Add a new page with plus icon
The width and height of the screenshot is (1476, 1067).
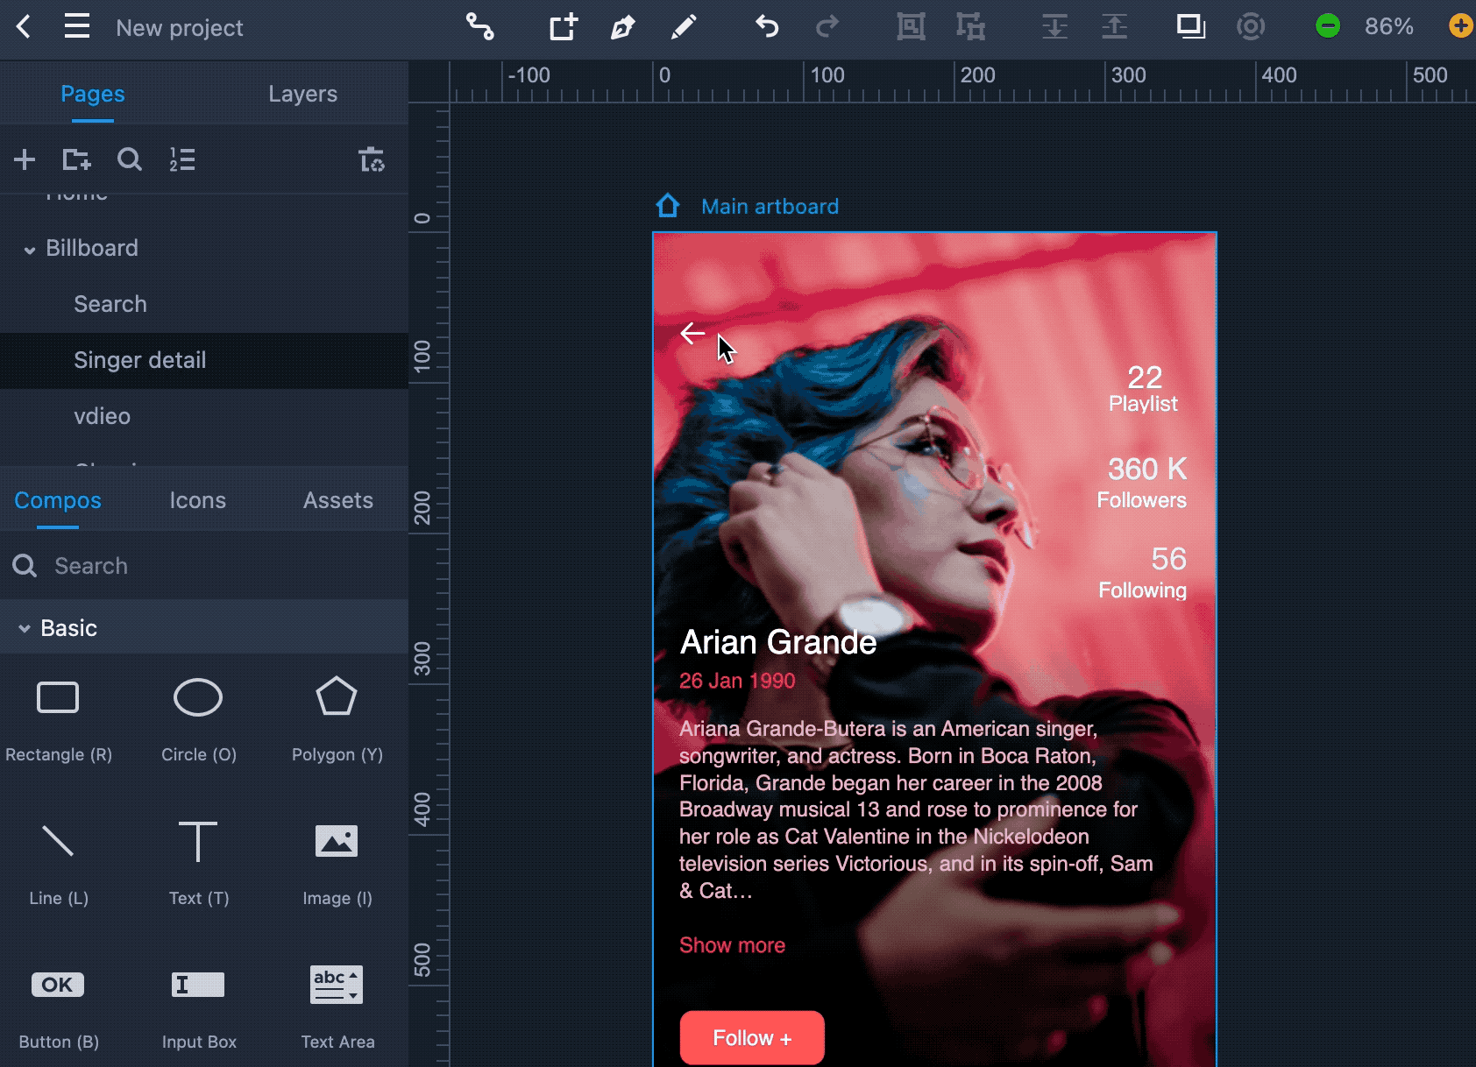25,159
